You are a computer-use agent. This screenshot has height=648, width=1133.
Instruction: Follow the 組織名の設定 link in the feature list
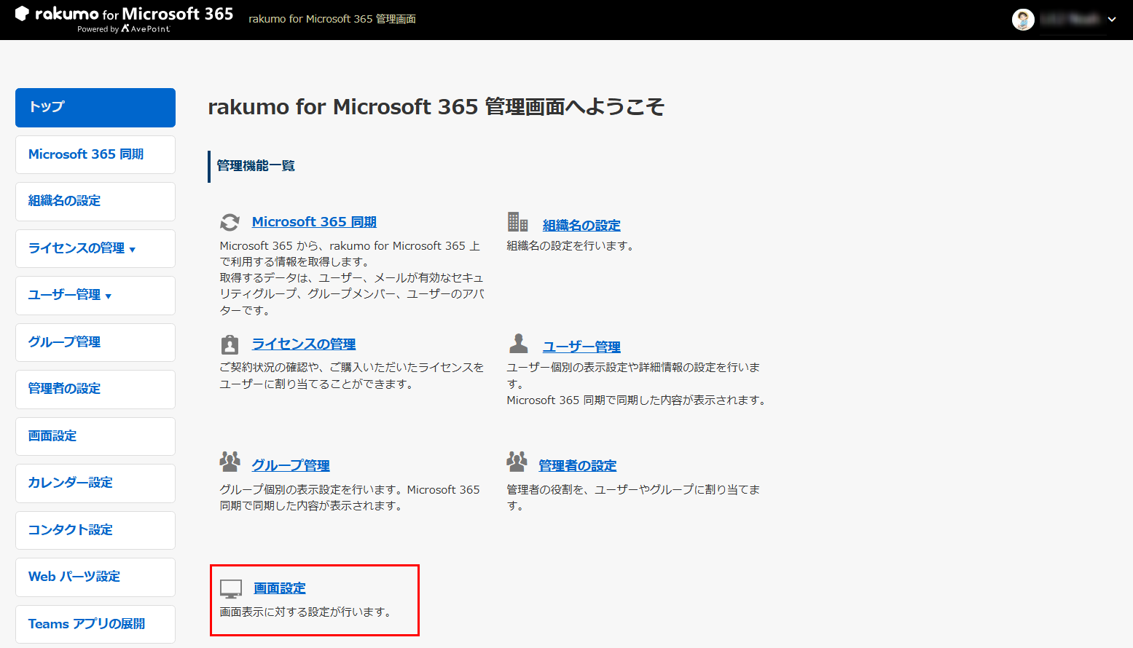click(x=581, y=226)
